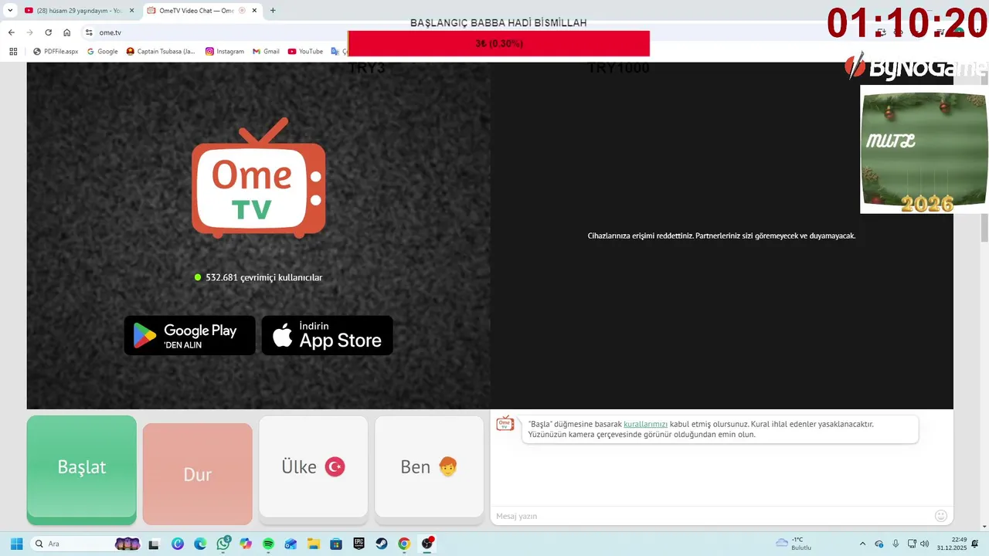989x556 pixels.
Task: Open network settings from the tray
Action: 913,544
